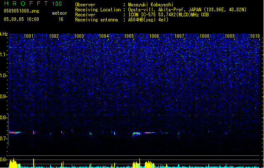The height and width of the screenshot is (168, 264).
Task: Click the kHz axis unit label
Action: point(4,34)
